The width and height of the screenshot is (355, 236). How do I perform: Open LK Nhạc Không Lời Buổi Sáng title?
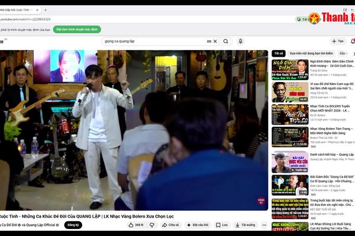[331, 226]
